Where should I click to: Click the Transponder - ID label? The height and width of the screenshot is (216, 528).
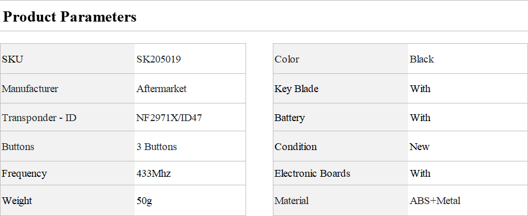click(x=39, y=118)
